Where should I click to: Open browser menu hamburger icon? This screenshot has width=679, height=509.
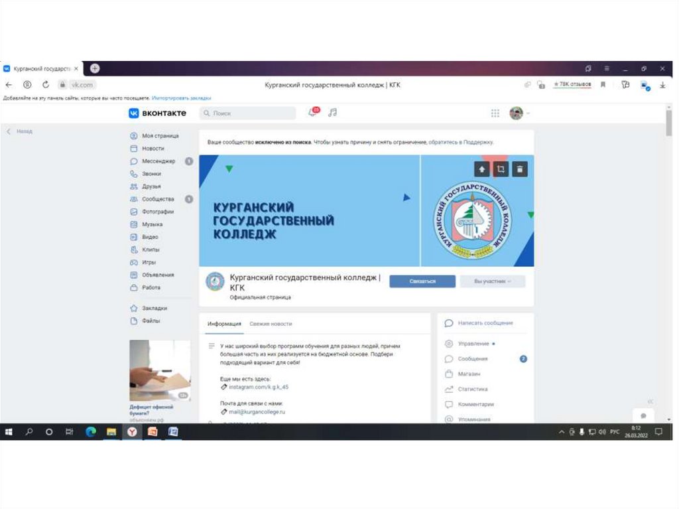click(x=607, y=68)
